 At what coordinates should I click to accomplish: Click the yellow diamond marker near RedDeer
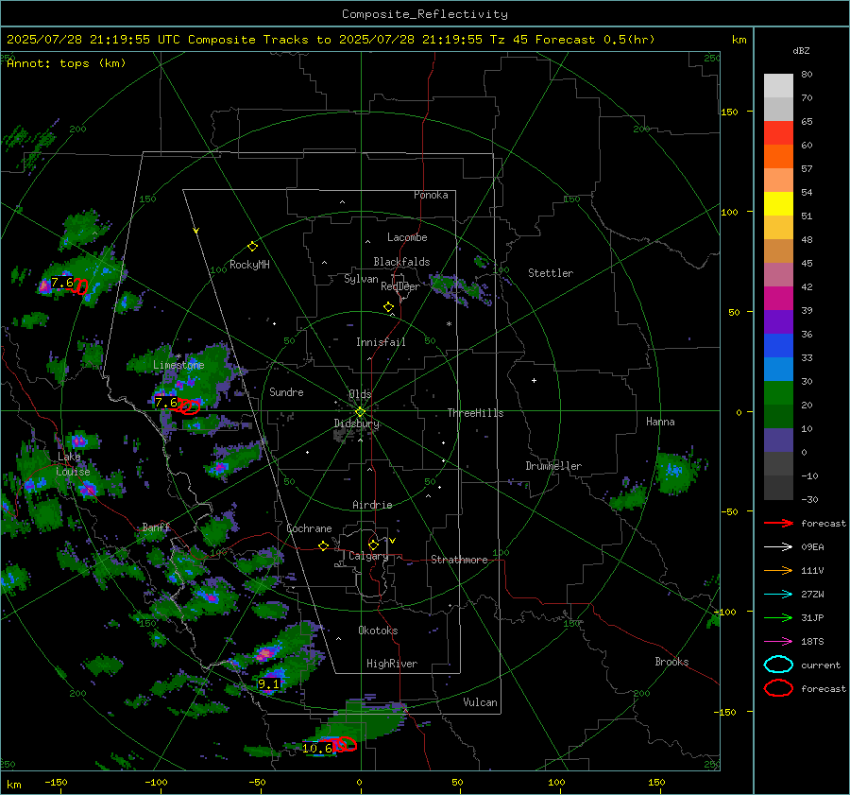(x=388, y=307)
